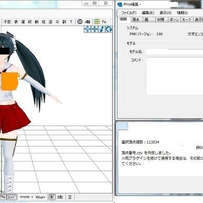Viewport: 203px width, 203px height.
Task: Switch to the 面 tab
Action: [149, 20]
